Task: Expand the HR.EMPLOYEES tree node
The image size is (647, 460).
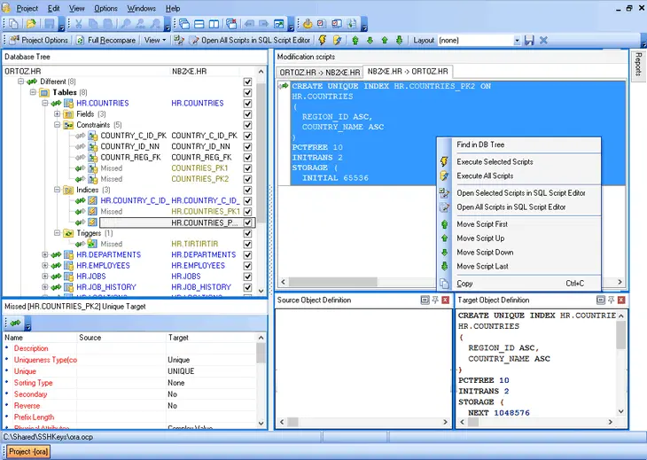Action: tap(45, 266)
